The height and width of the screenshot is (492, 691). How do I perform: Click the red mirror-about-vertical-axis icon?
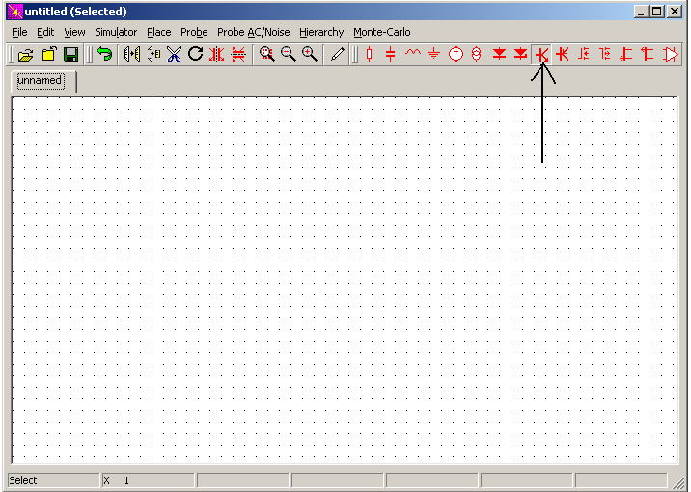(x=216, y=55)
